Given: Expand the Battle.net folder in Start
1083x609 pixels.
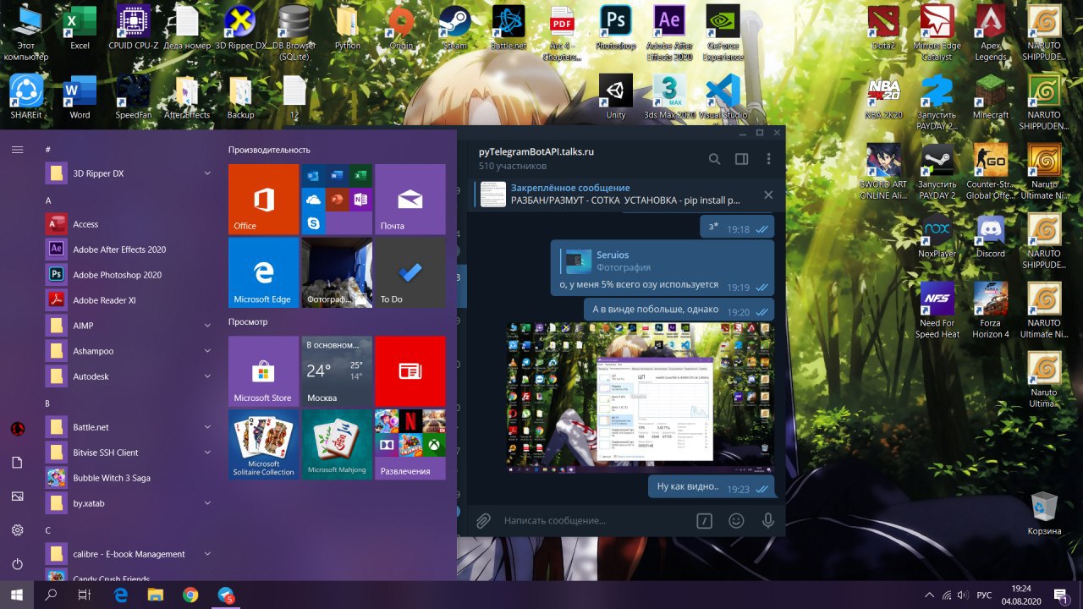Looking at the screenshot, I should pyautogui.click(x=129, y=427).
